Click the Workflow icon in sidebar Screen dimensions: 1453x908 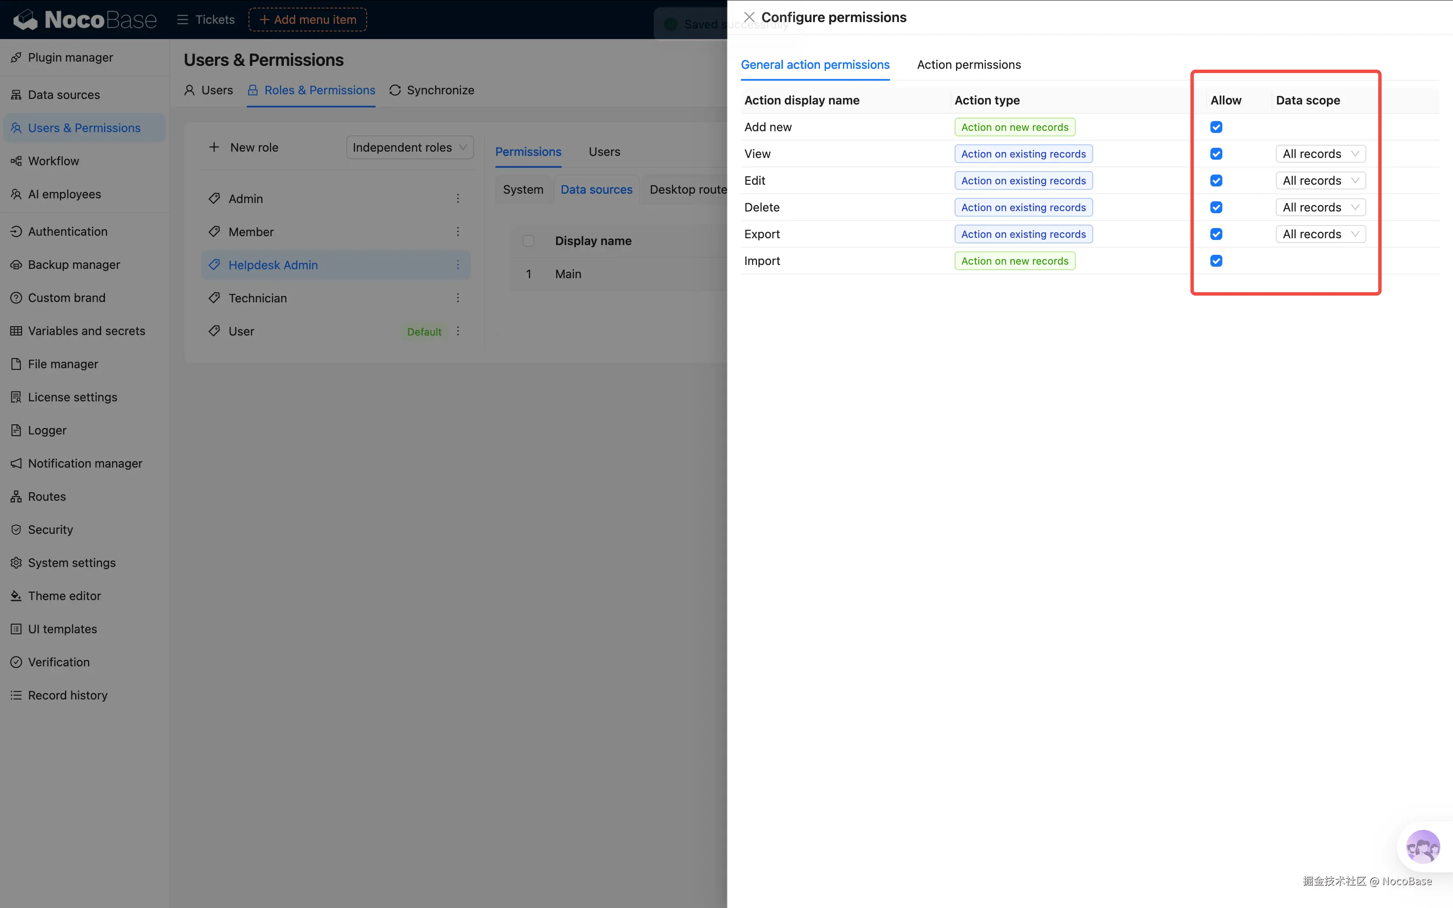point(16,161)
